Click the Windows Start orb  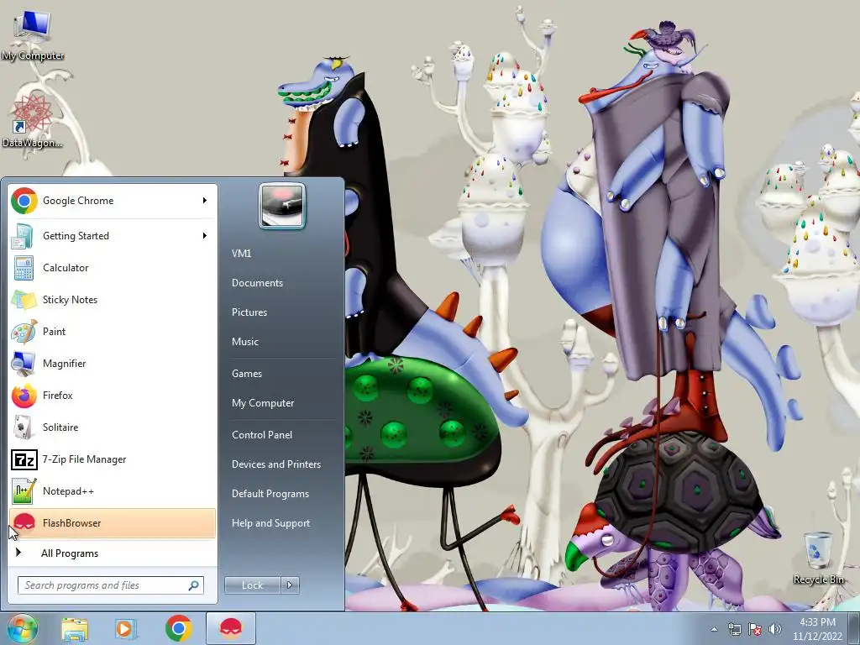click(x=23, y=628)
